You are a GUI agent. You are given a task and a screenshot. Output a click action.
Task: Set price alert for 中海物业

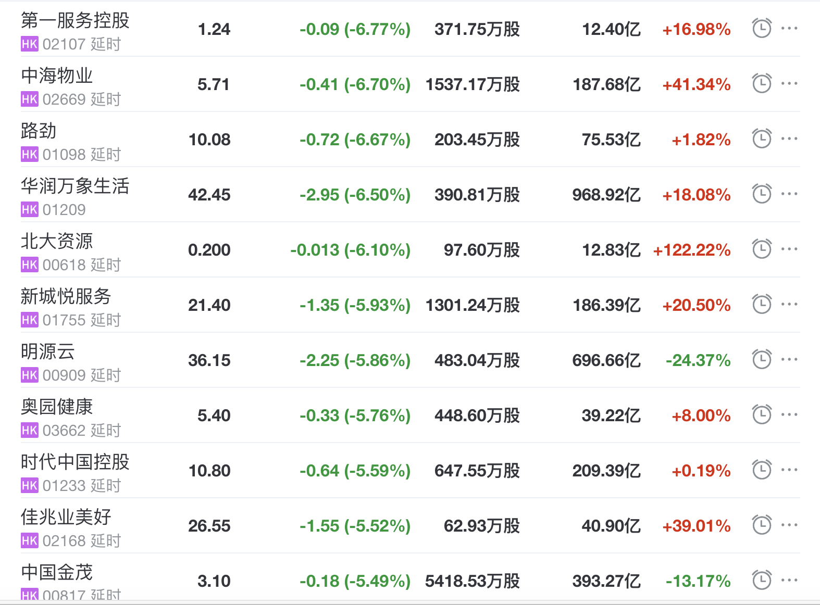[762, 83]
